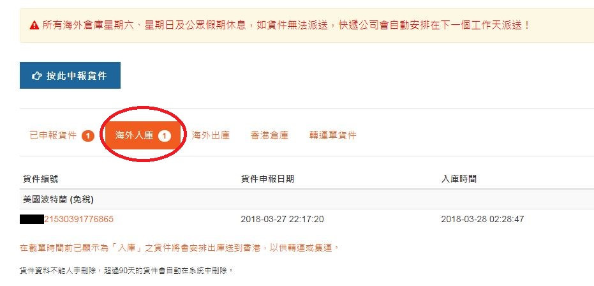Click declaration date 2018-03-27 22:17:20
The image size is (594, 286).
point(282,220)
